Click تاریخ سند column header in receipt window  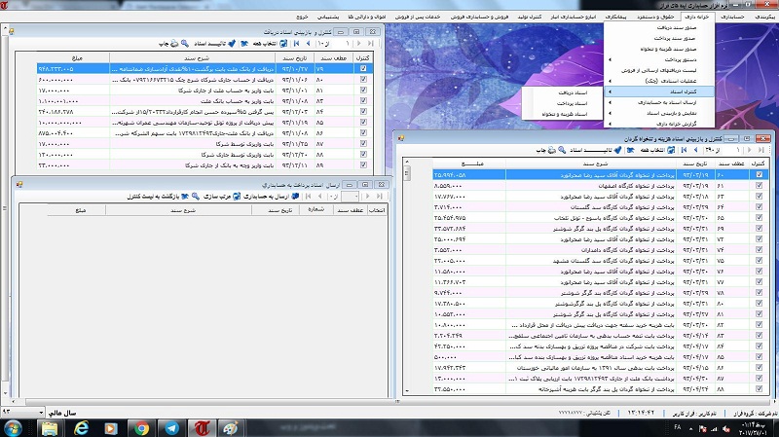pos(295,58)
